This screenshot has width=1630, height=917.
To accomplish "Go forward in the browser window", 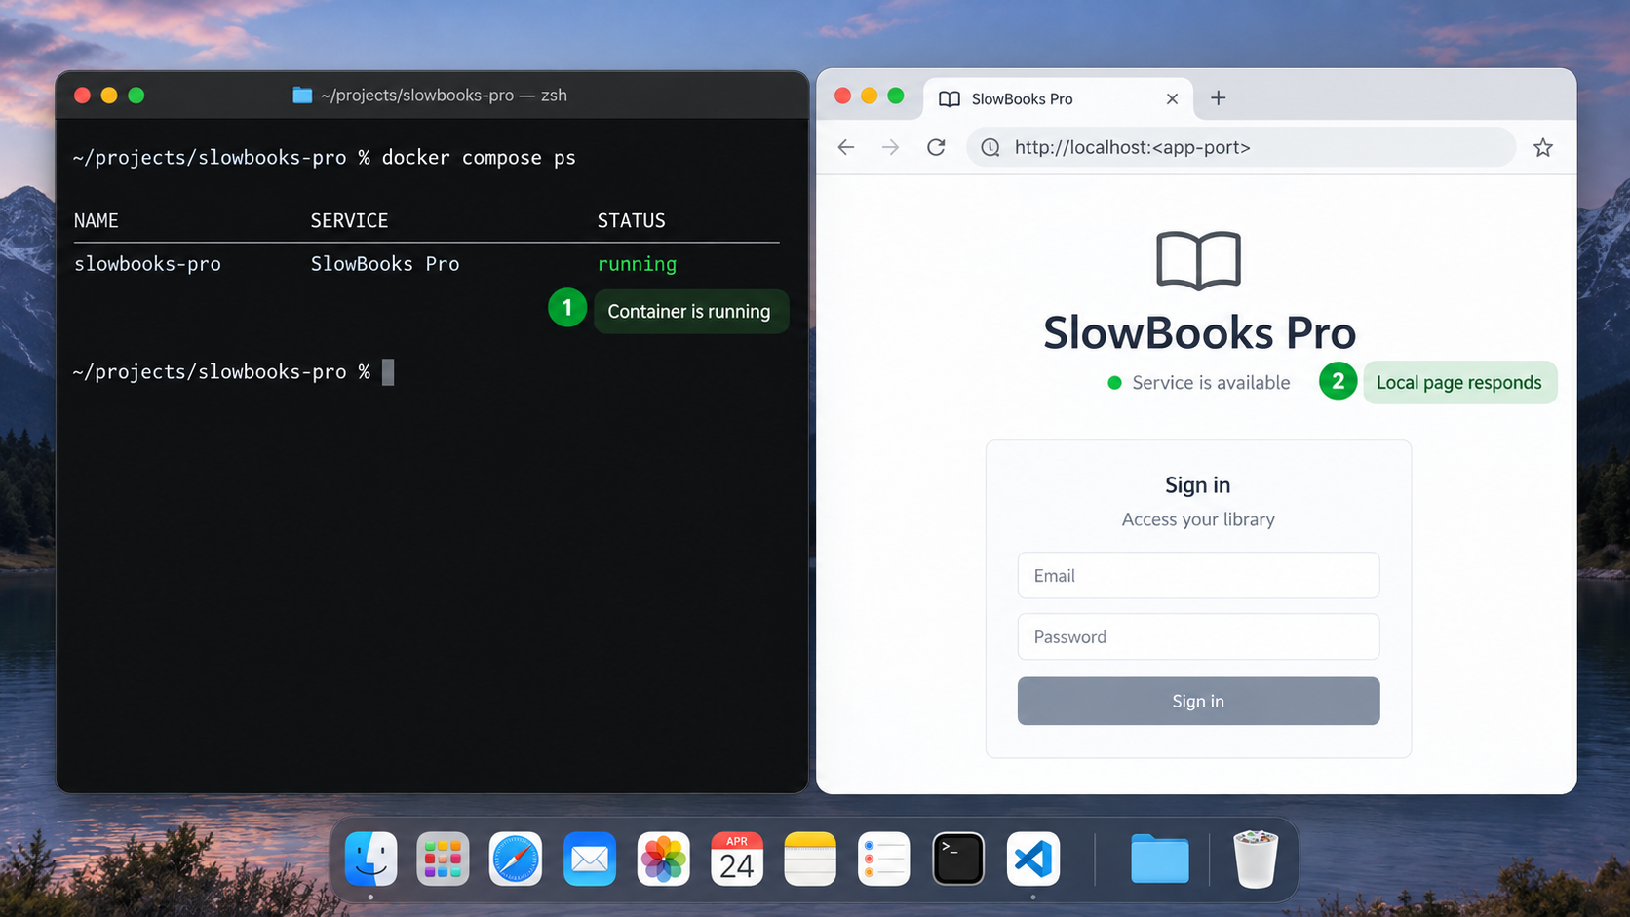I will 890,147.
